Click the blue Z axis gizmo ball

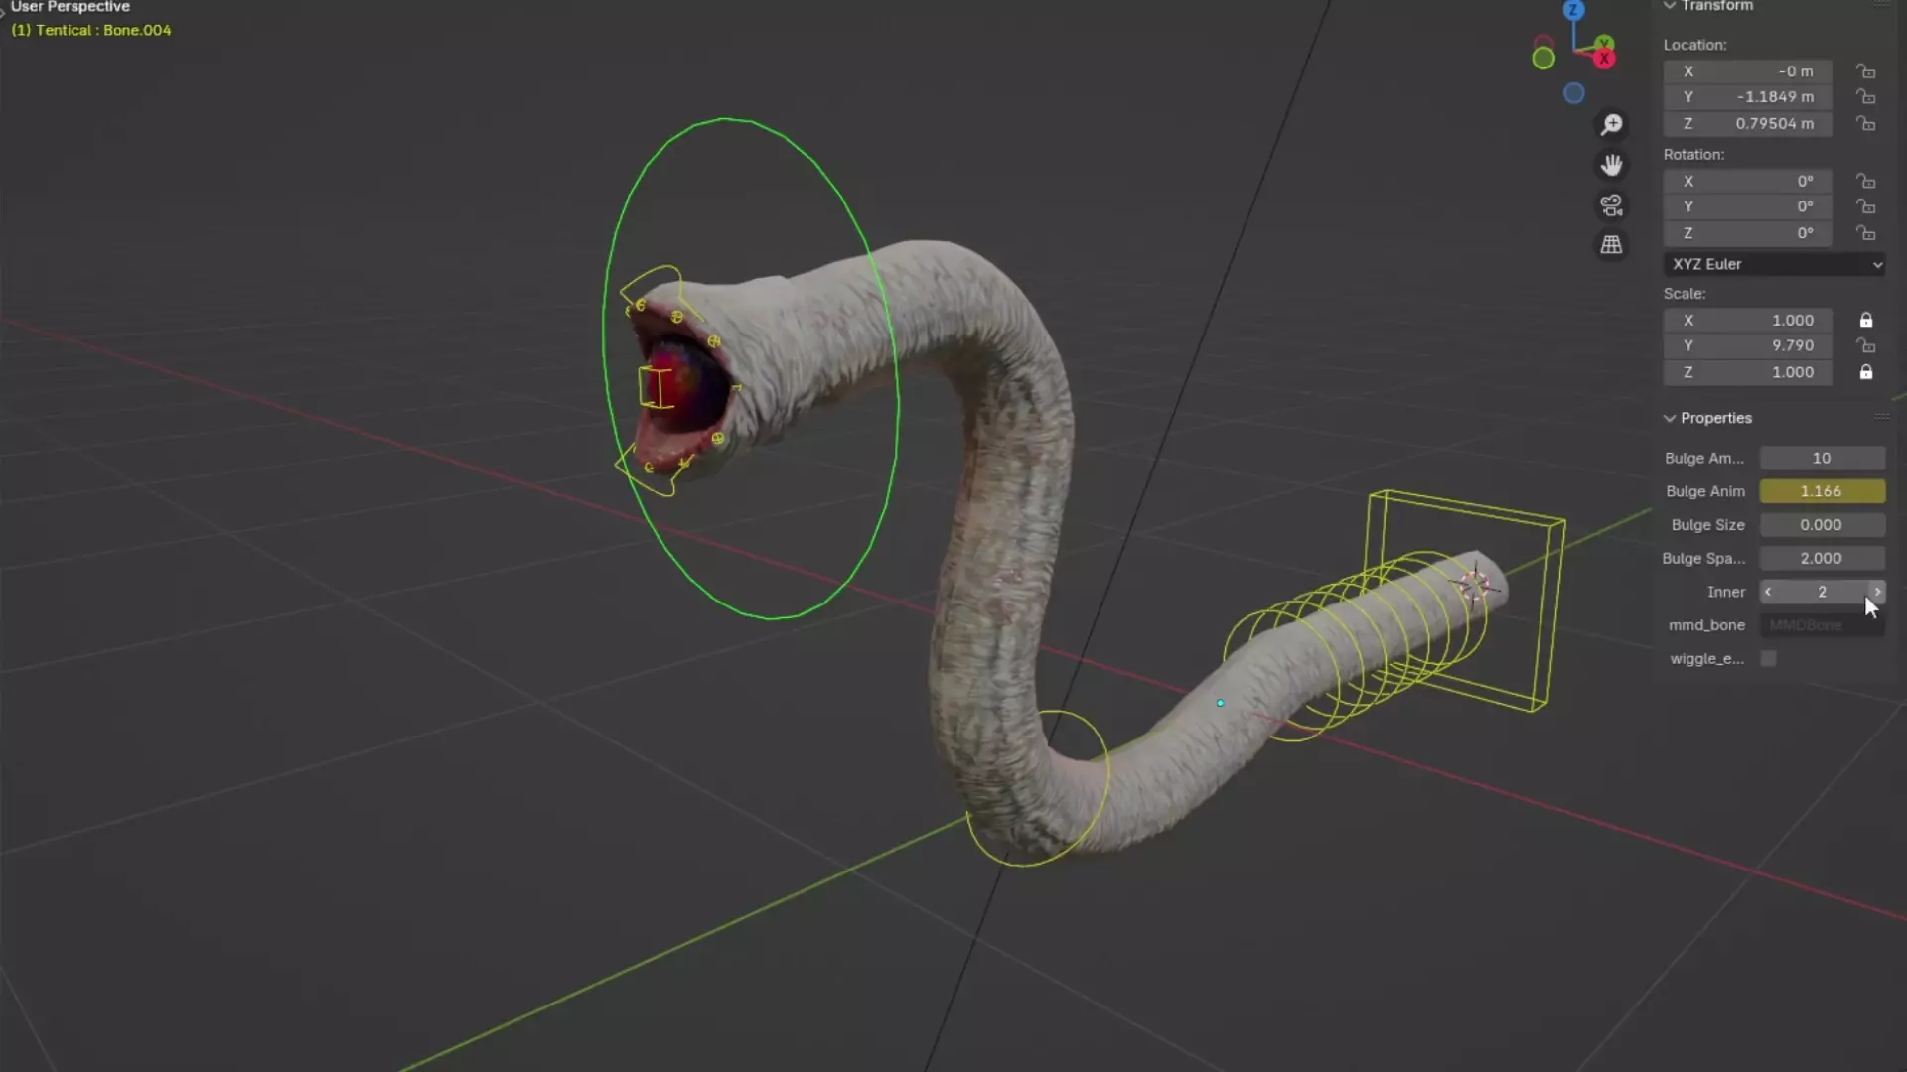(x=1573, y=11)
